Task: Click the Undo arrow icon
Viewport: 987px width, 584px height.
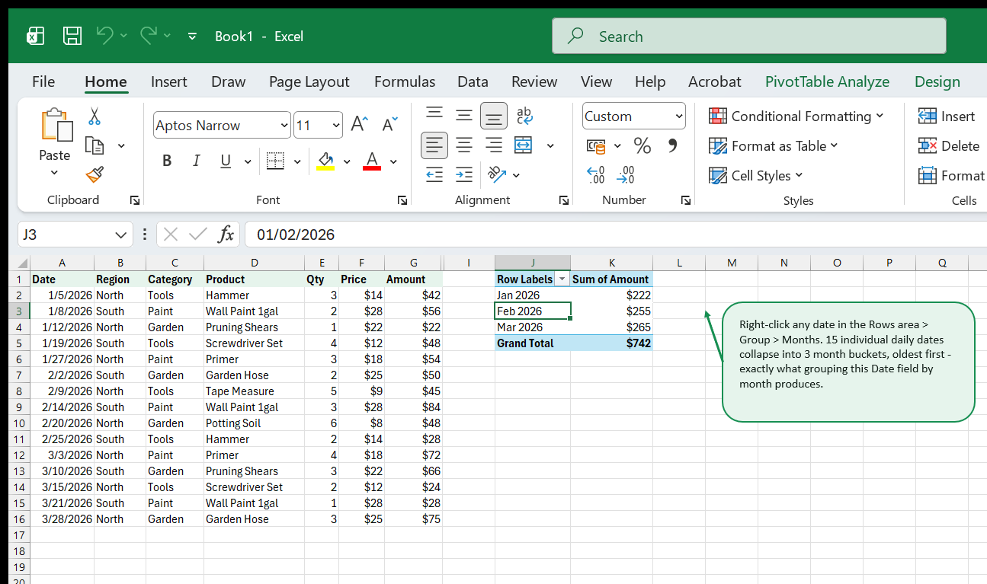Action: click(105, 35)
